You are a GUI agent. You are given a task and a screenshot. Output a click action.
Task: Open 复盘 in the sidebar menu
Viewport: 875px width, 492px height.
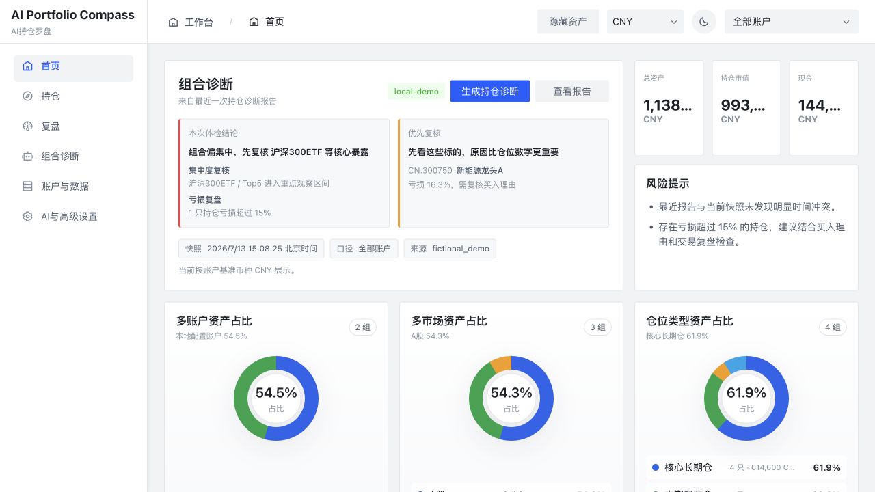74,126
